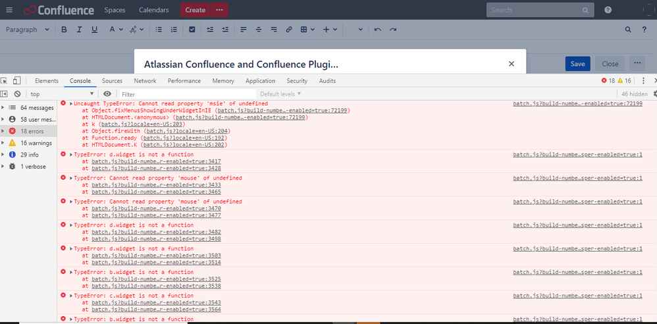The height and width of the screenshot is (324, 657).
Task: Insert a link
Action: click(289, 30)
